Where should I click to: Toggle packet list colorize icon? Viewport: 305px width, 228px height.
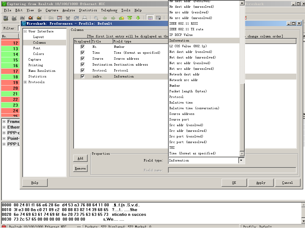[x=150, y=18]
